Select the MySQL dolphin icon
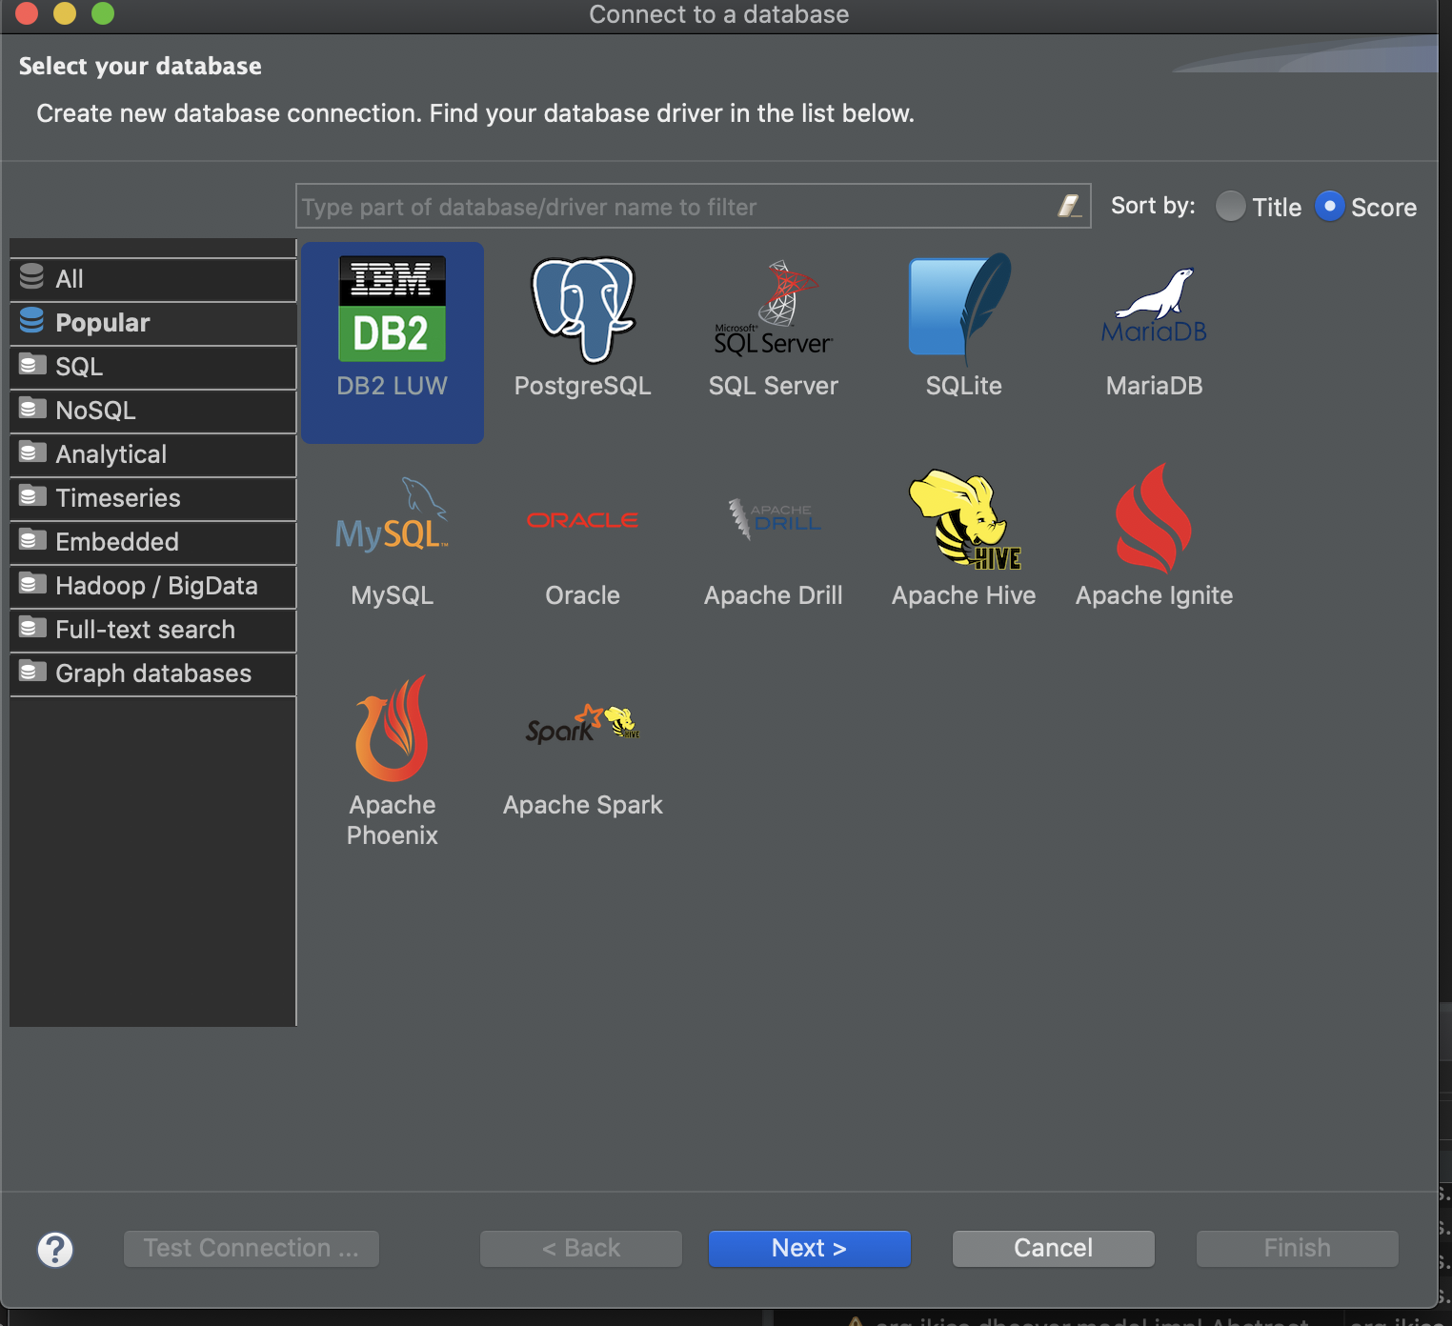 point(392,515)
